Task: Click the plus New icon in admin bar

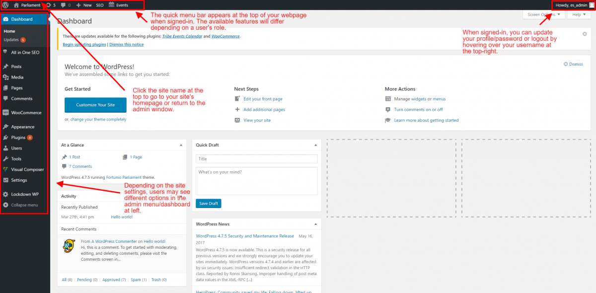Action: point(78,5)
